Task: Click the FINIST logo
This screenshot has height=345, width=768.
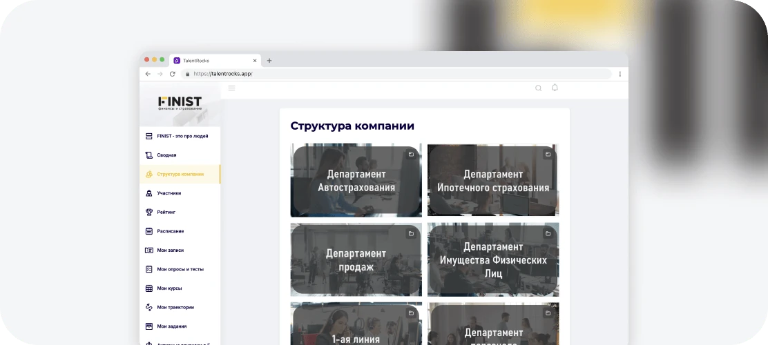Action: click(x=180, y=103)
